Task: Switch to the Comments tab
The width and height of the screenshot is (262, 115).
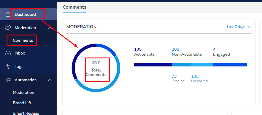Action: pos(75,7)
